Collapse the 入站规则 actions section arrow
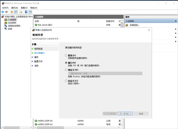 point(176,21)
